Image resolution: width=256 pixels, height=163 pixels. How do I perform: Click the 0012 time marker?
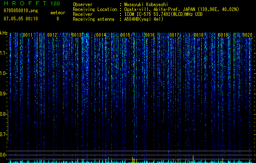coord(52,35)
